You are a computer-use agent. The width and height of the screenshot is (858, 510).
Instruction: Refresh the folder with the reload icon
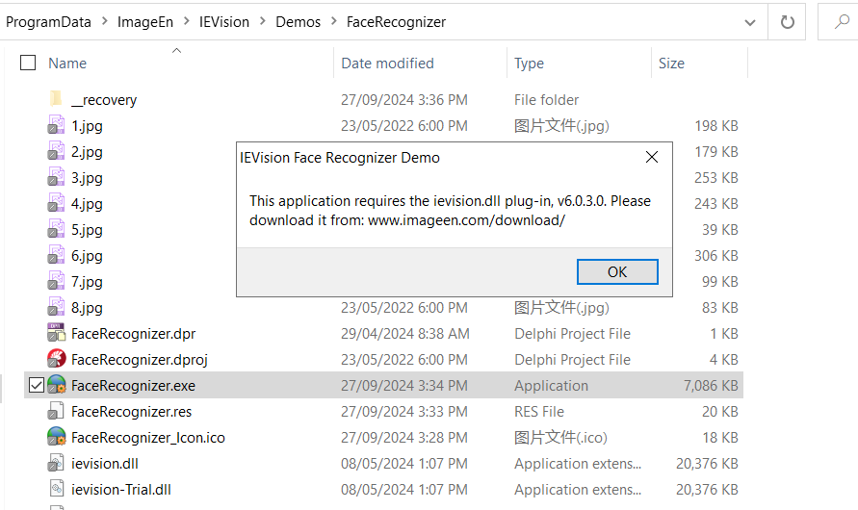click(787, 22)
